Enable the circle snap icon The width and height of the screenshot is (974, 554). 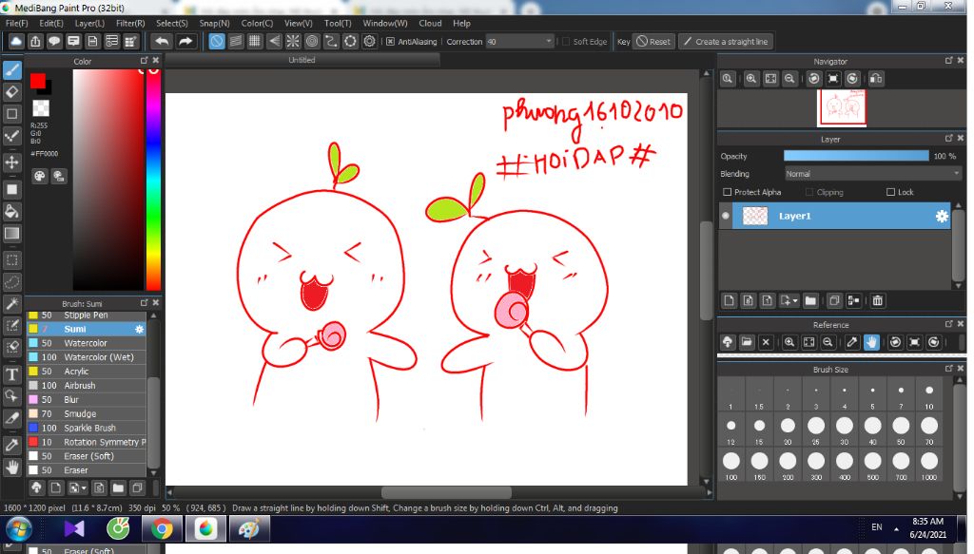pyautogui.click(x=312, y=42)
